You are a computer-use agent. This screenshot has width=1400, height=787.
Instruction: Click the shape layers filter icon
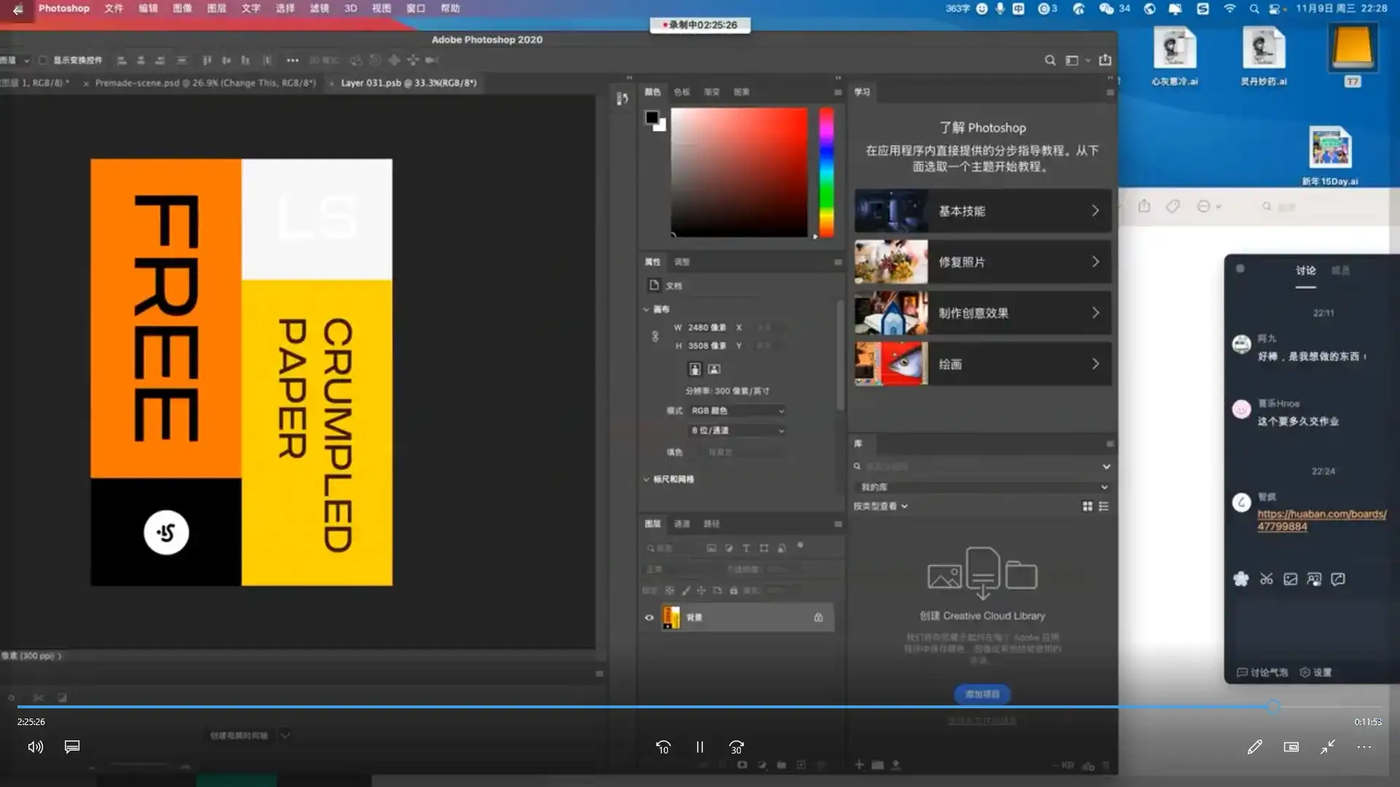click(764, 548)
